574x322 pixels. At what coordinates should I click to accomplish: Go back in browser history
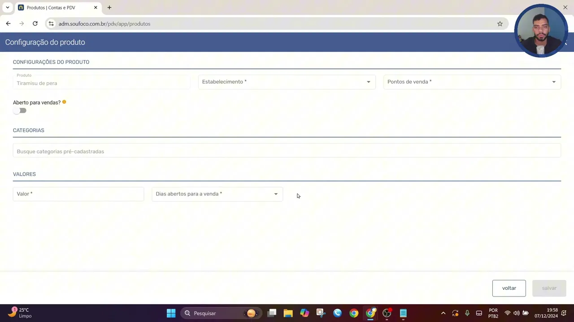[8, 24]
